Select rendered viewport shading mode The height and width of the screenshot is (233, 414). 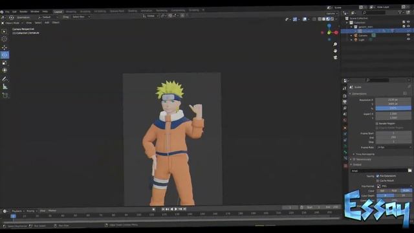(332, 19)
